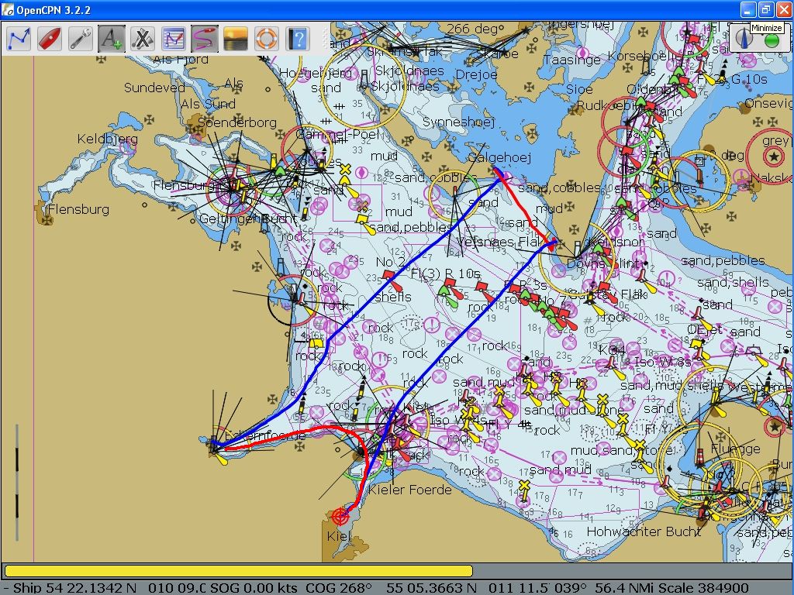794x595 pixels.
Task: Click the Hohwachter Bucht label
Action: click(644, 531)
